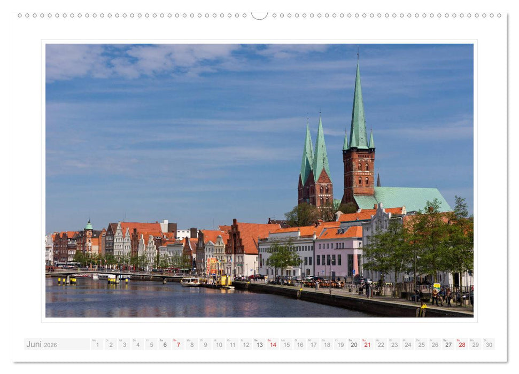Click the Mo weekday label above date 1
The width and height of the screenshot is (519, 374).
click(x=94, y=340)
